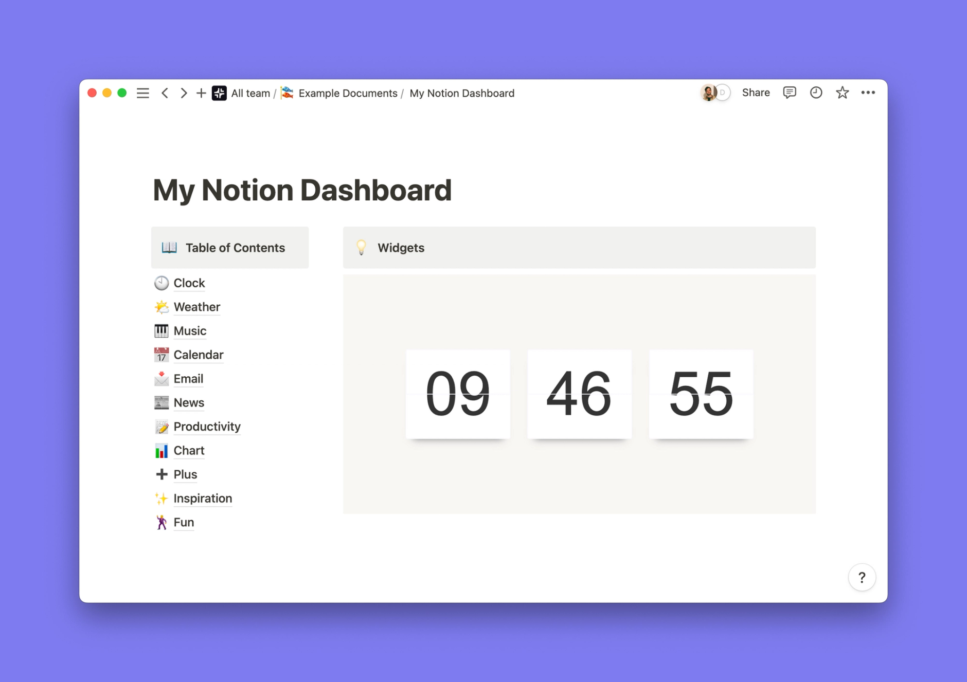Open the Email link
This screenshot has height=682, width=967.
click(188, 379)
